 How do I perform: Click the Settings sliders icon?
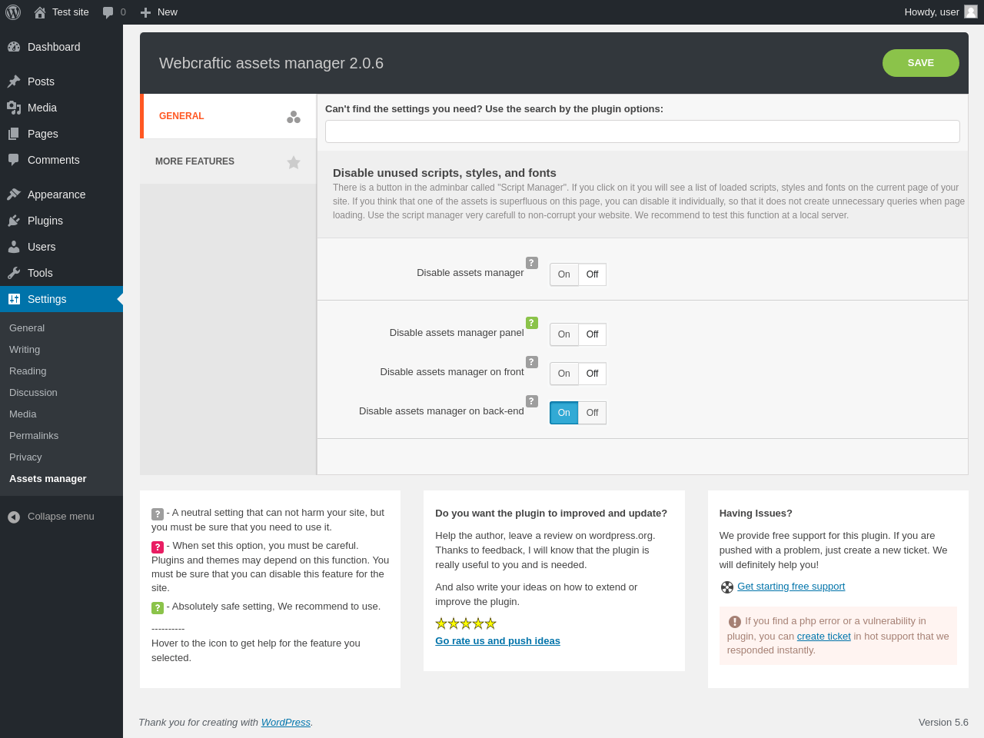click(x=14, y=299)
